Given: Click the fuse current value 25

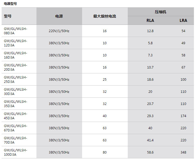Looking at the screenshot, I should (105, 80).
